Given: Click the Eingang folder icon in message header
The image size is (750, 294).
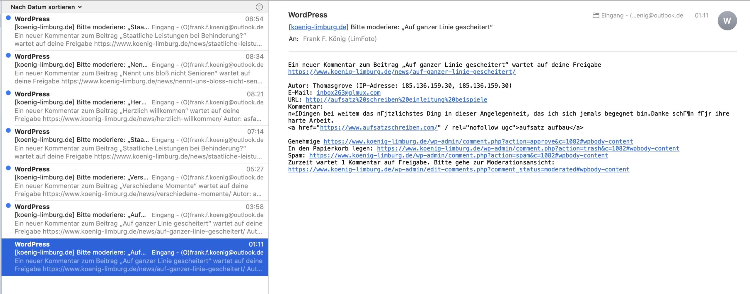Looking at the screenshot, I should click(596, 15).
